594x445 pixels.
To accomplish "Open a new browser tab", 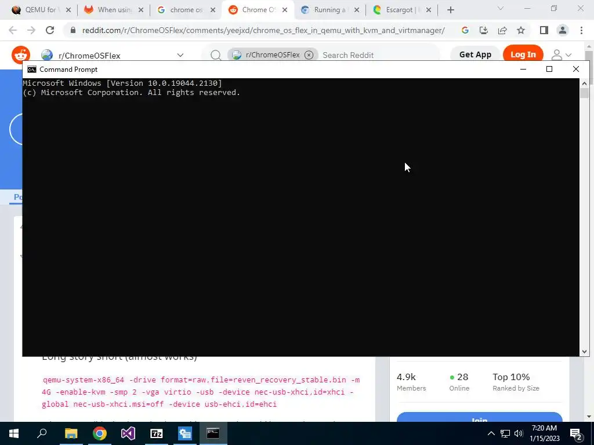I will pos(450,10).
